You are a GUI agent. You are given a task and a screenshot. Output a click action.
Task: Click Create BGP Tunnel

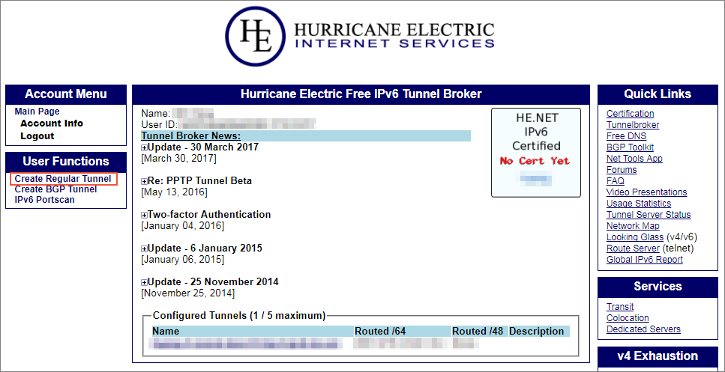point(55,189)
